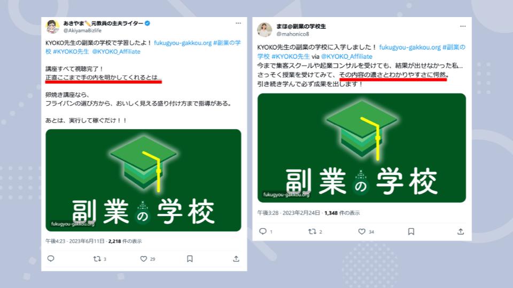This screenshot has height=288, width=513.
Task: Like the tweet with 29 likes
Action: pos(143,259)
